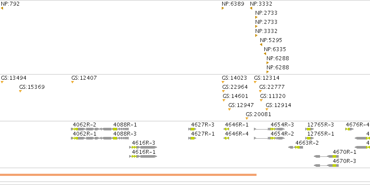Click the 4062R-1 transcript model
The width and height of the screenshot is (370, 185).
[x=85, y=138]
